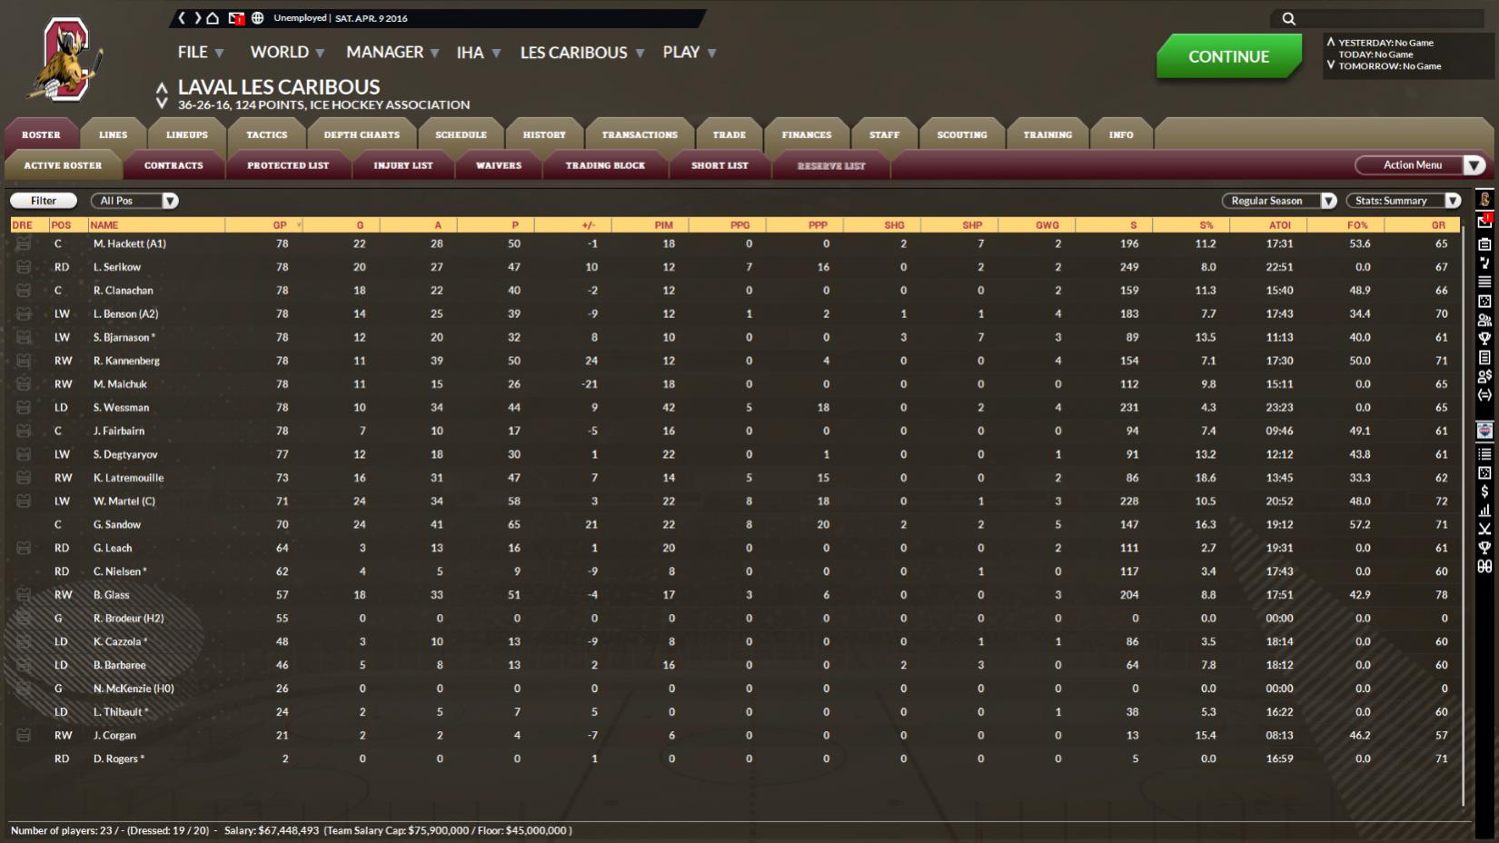Sort roster by the ATOI column header
The width and height of the screenshot is (1499, 843).
click(1279, 225)
